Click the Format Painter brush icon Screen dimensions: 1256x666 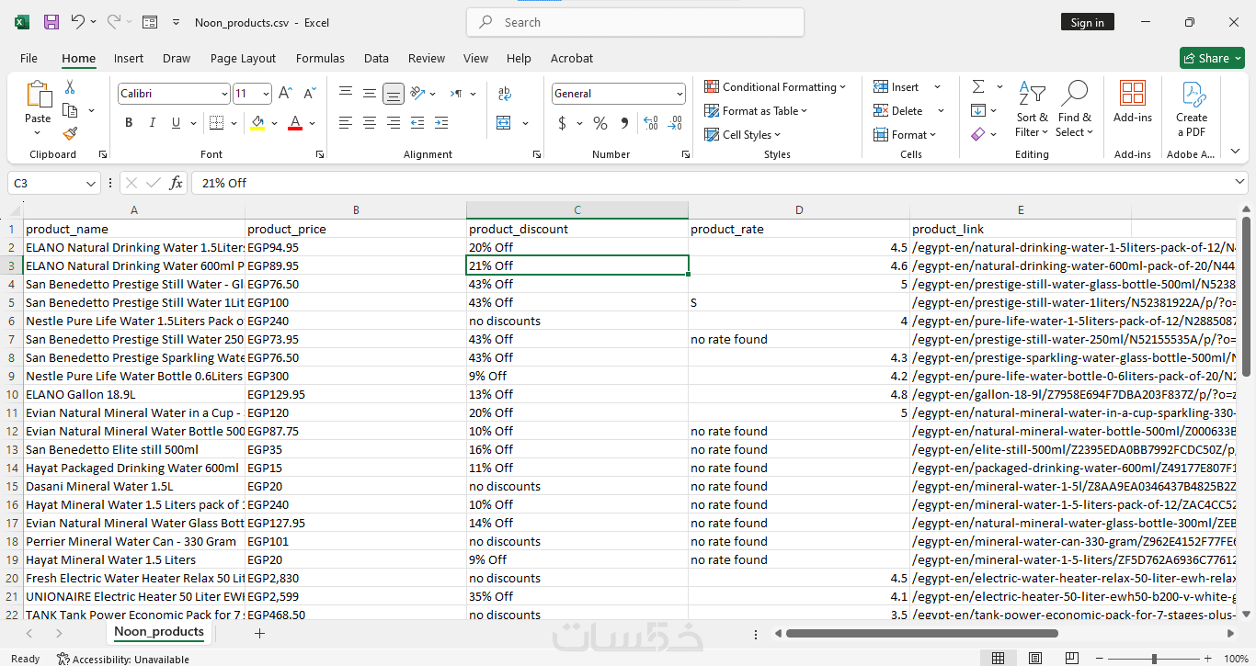[70, 133]
